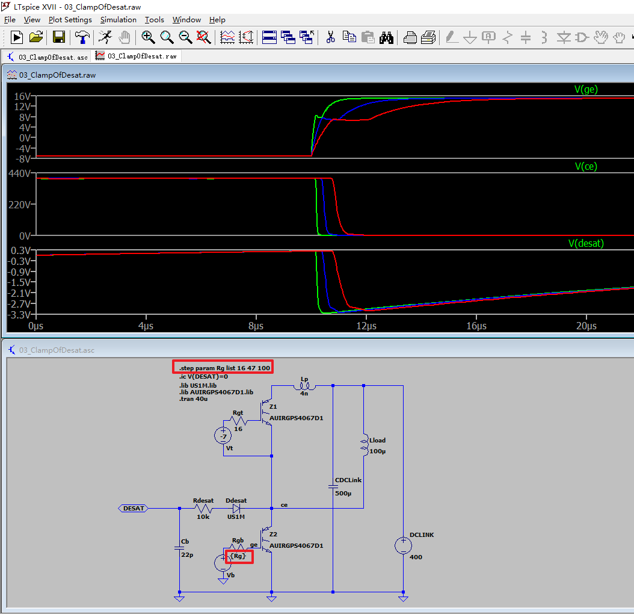
Task: Click the Autorange plot icon
Action: [x=227, y=37]
